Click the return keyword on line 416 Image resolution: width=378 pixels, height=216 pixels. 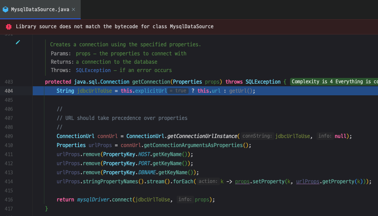tap(65, 200)
